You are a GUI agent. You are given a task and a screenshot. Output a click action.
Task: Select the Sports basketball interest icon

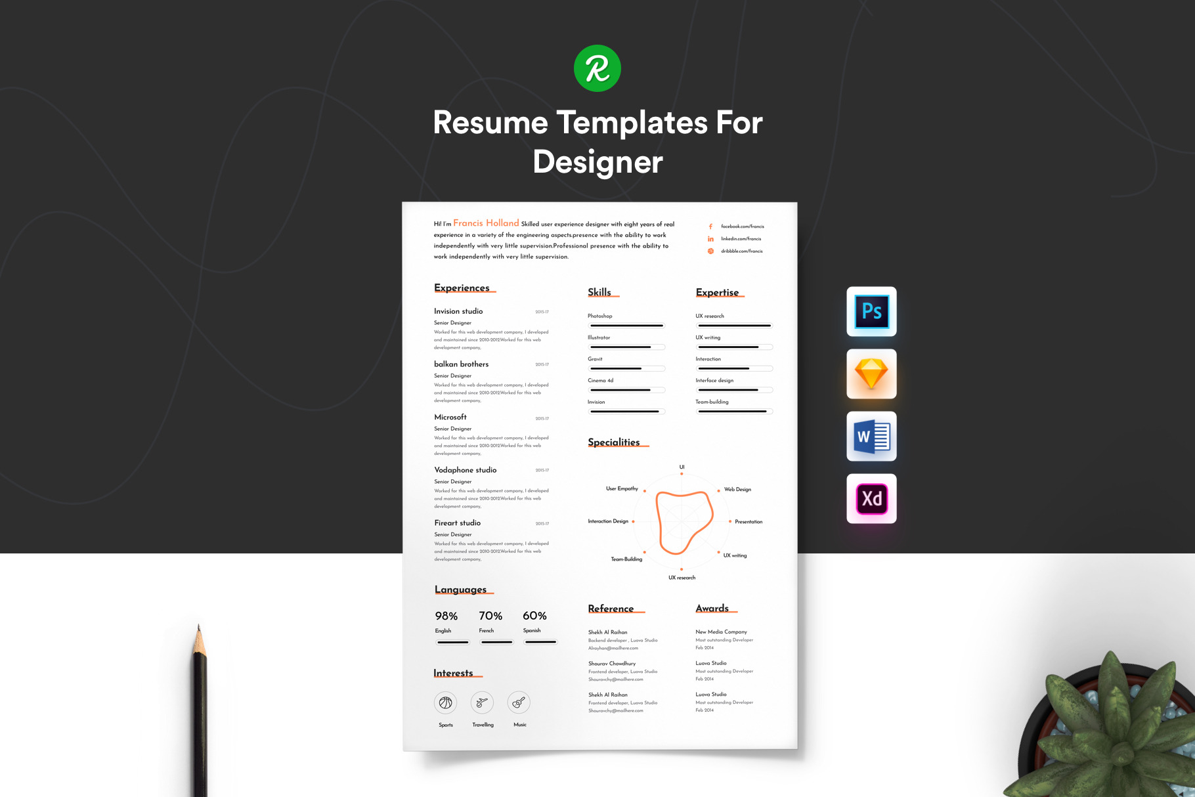(x=446, y=703)
